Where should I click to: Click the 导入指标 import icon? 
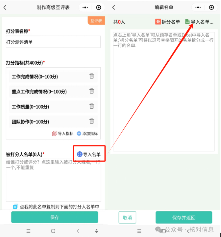tap(54, 134)
